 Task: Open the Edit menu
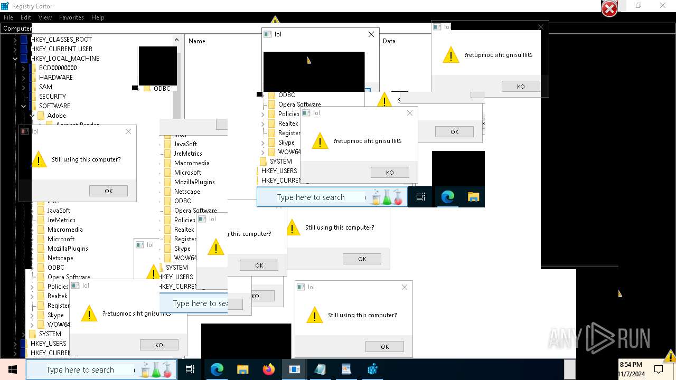[x=26, y=17]
